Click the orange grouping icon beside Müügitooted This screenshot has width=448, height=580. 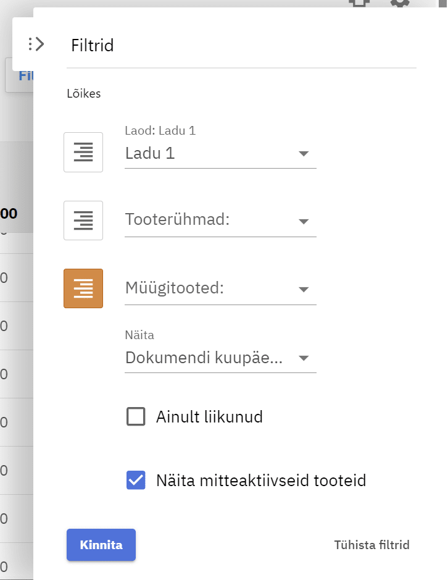pyautogui.click(x=83, y=288)
